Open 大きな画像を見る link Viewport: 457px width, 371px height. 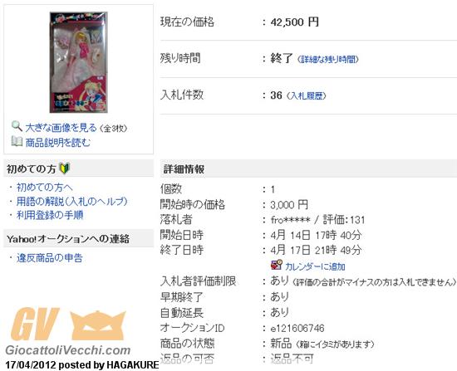coord(61,128)
